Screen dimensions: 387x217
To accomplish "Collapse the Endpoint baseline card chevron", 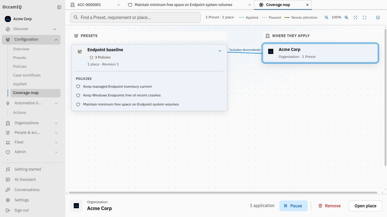I will (x=220, y=51).
